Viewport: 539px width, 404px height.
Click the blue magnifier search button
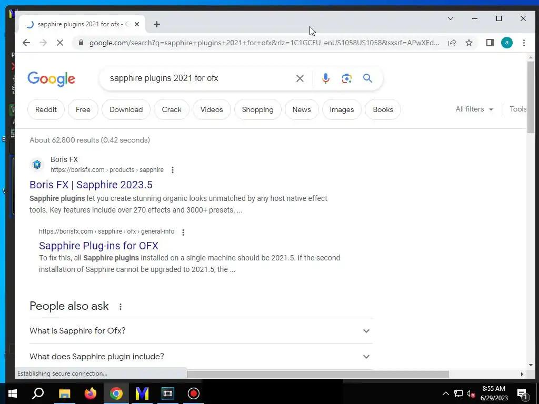point(367,78)
